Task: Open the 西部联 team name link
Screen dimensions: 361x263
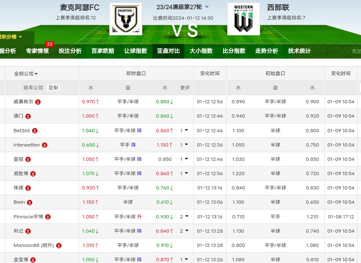Action: coord(278,8)
